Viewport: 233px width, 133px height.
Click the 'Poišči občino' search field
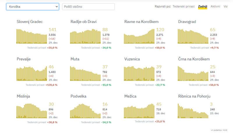88,7
